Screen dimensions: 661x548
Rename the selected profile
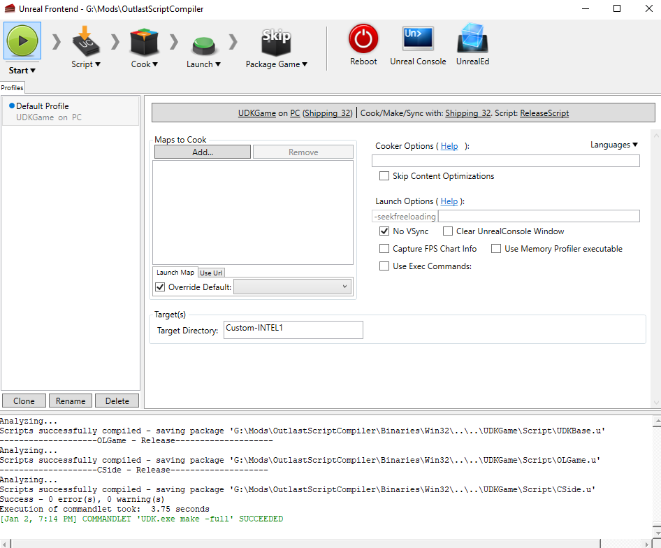tap(71, 401)
